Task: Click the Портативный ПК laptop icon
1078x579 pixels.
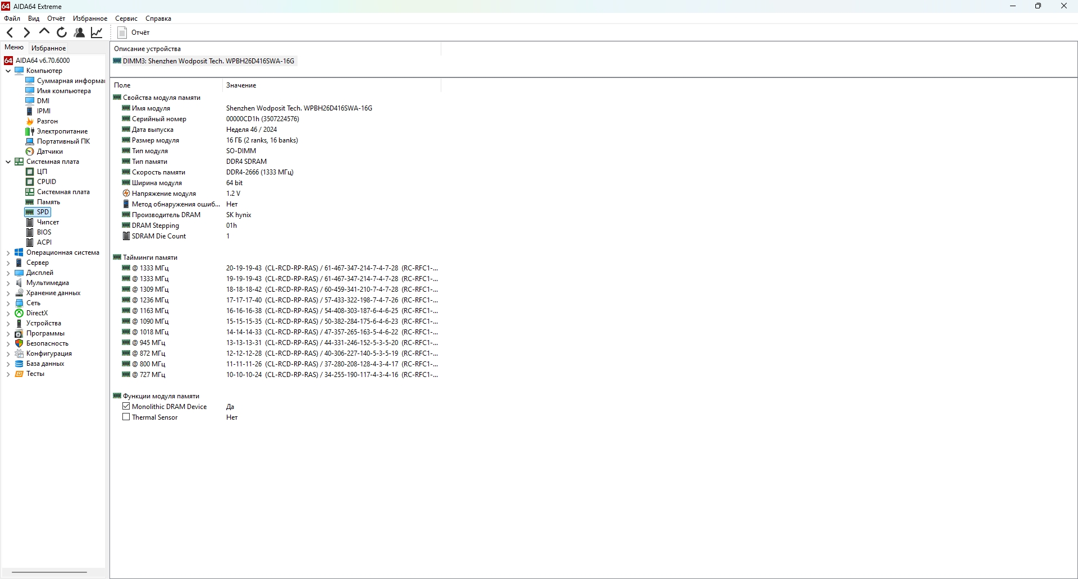Action: [x=30, y=141]
